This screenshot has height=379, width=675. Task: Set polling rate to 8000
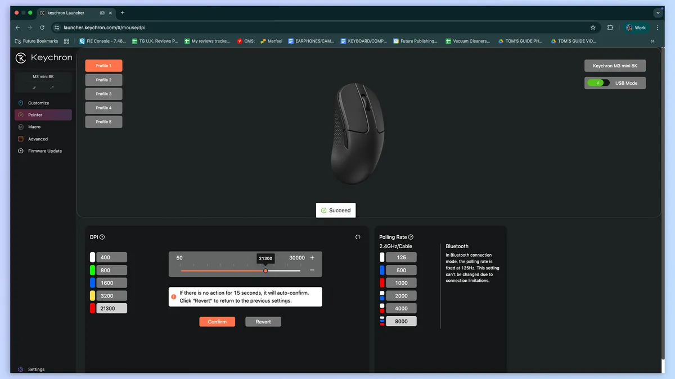[401, 321]
